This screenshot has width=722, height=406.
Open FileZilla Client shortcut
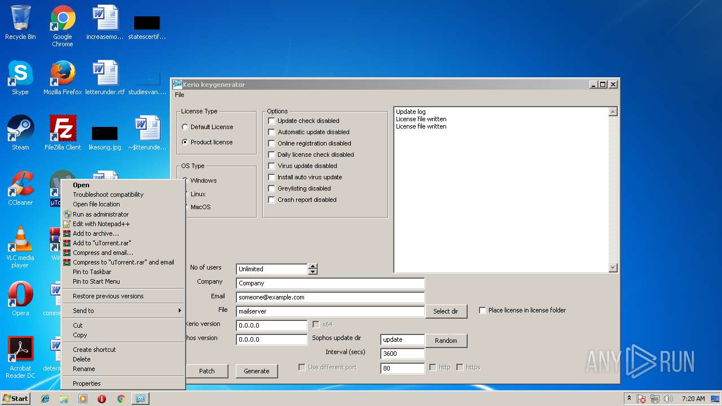[63, 133]
